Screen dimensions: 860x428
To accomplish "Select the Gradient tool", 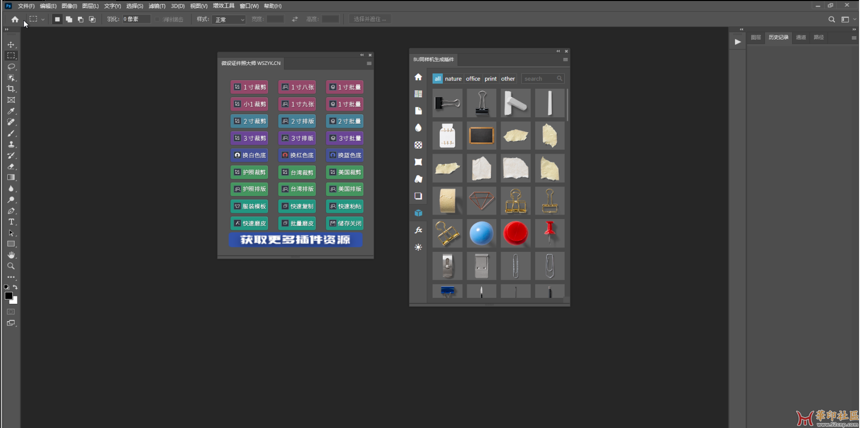I will click(x=10, y=177).
